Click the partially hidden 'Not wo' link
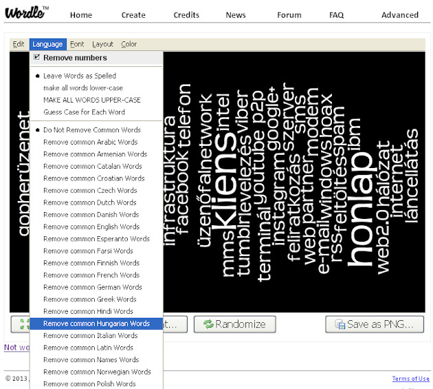Screen dimensions: 433x389 [x=16, y=347]
